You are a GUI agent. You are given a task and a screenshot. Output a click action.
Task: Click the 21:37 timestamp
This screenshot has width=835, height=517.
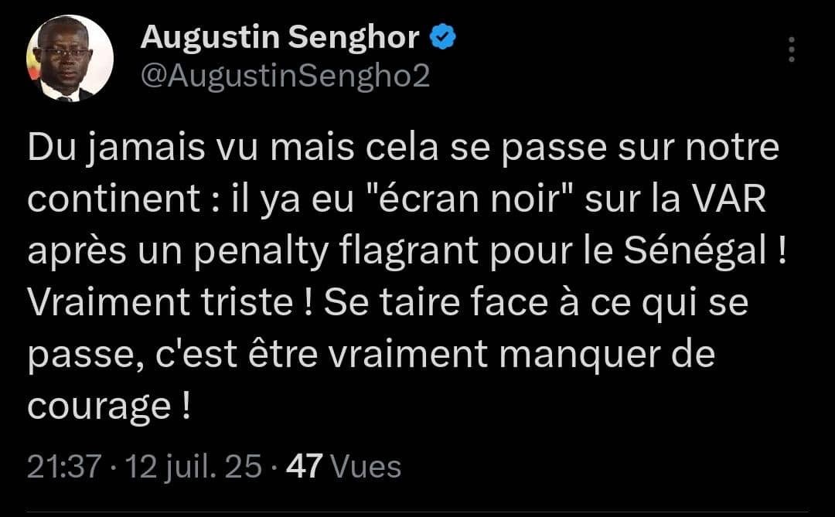64,467
